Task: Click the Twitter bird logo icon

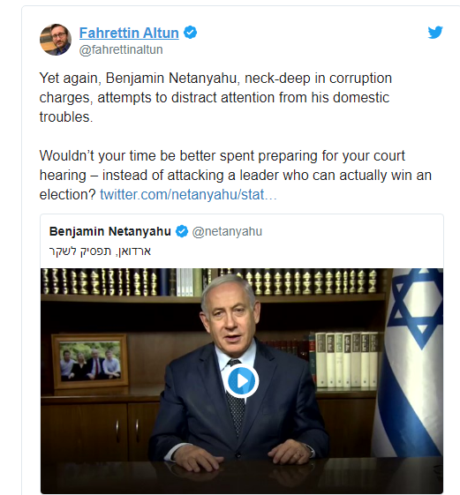Action: click(x=435, y=33)
